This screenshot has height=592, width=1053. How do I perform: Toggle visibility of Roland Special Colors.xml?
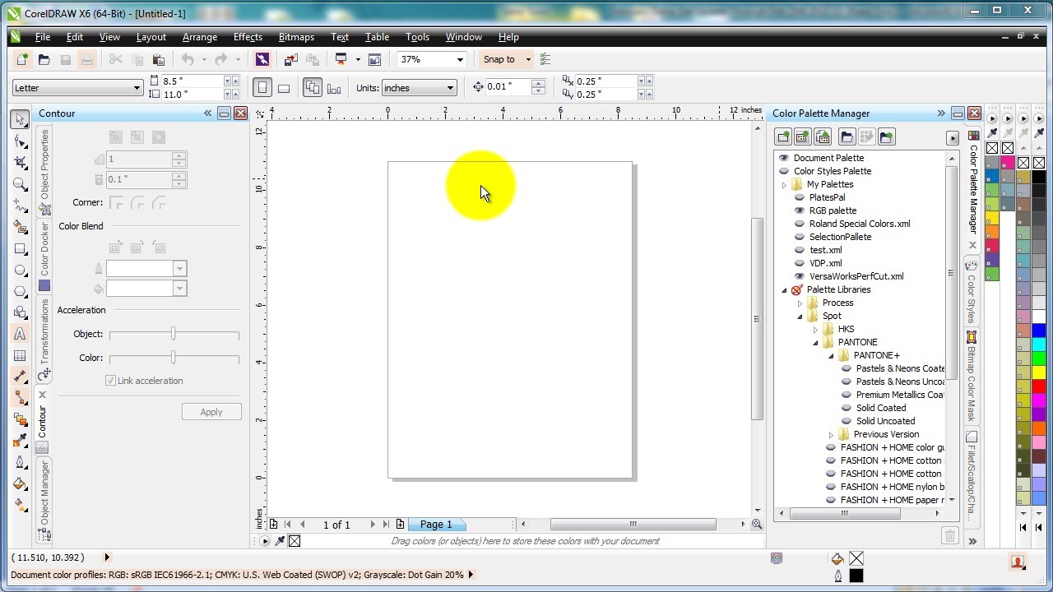click(800, 224)
